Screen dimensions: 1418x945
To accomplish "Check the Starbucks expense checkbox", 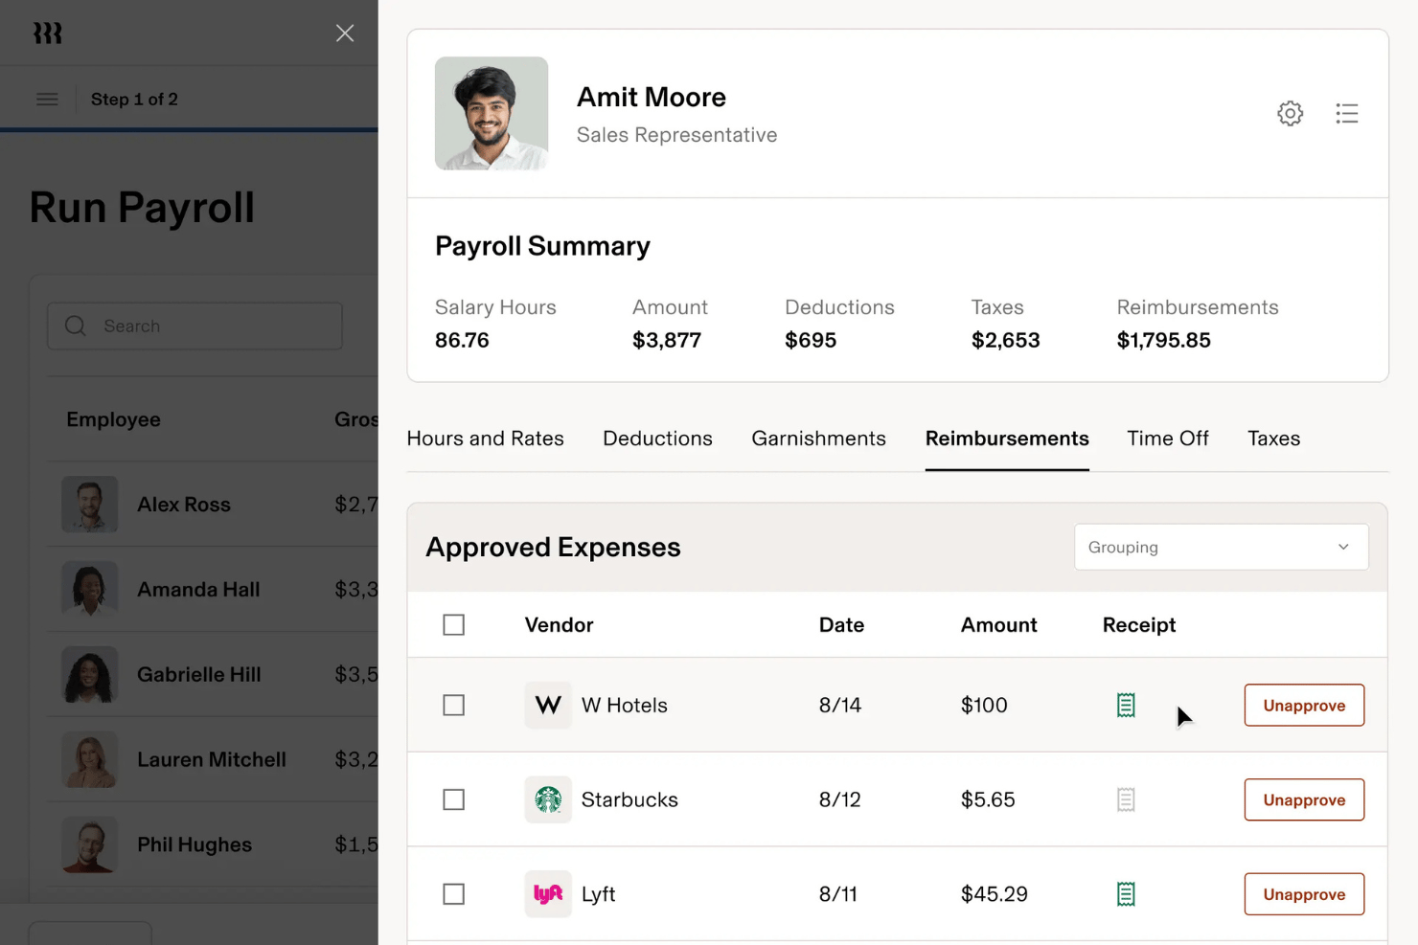I will [x=454, y=799].
